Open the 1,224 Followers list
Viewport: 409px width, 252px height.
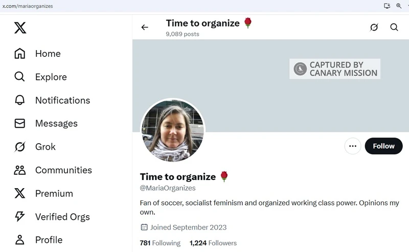tap(213, 243)
